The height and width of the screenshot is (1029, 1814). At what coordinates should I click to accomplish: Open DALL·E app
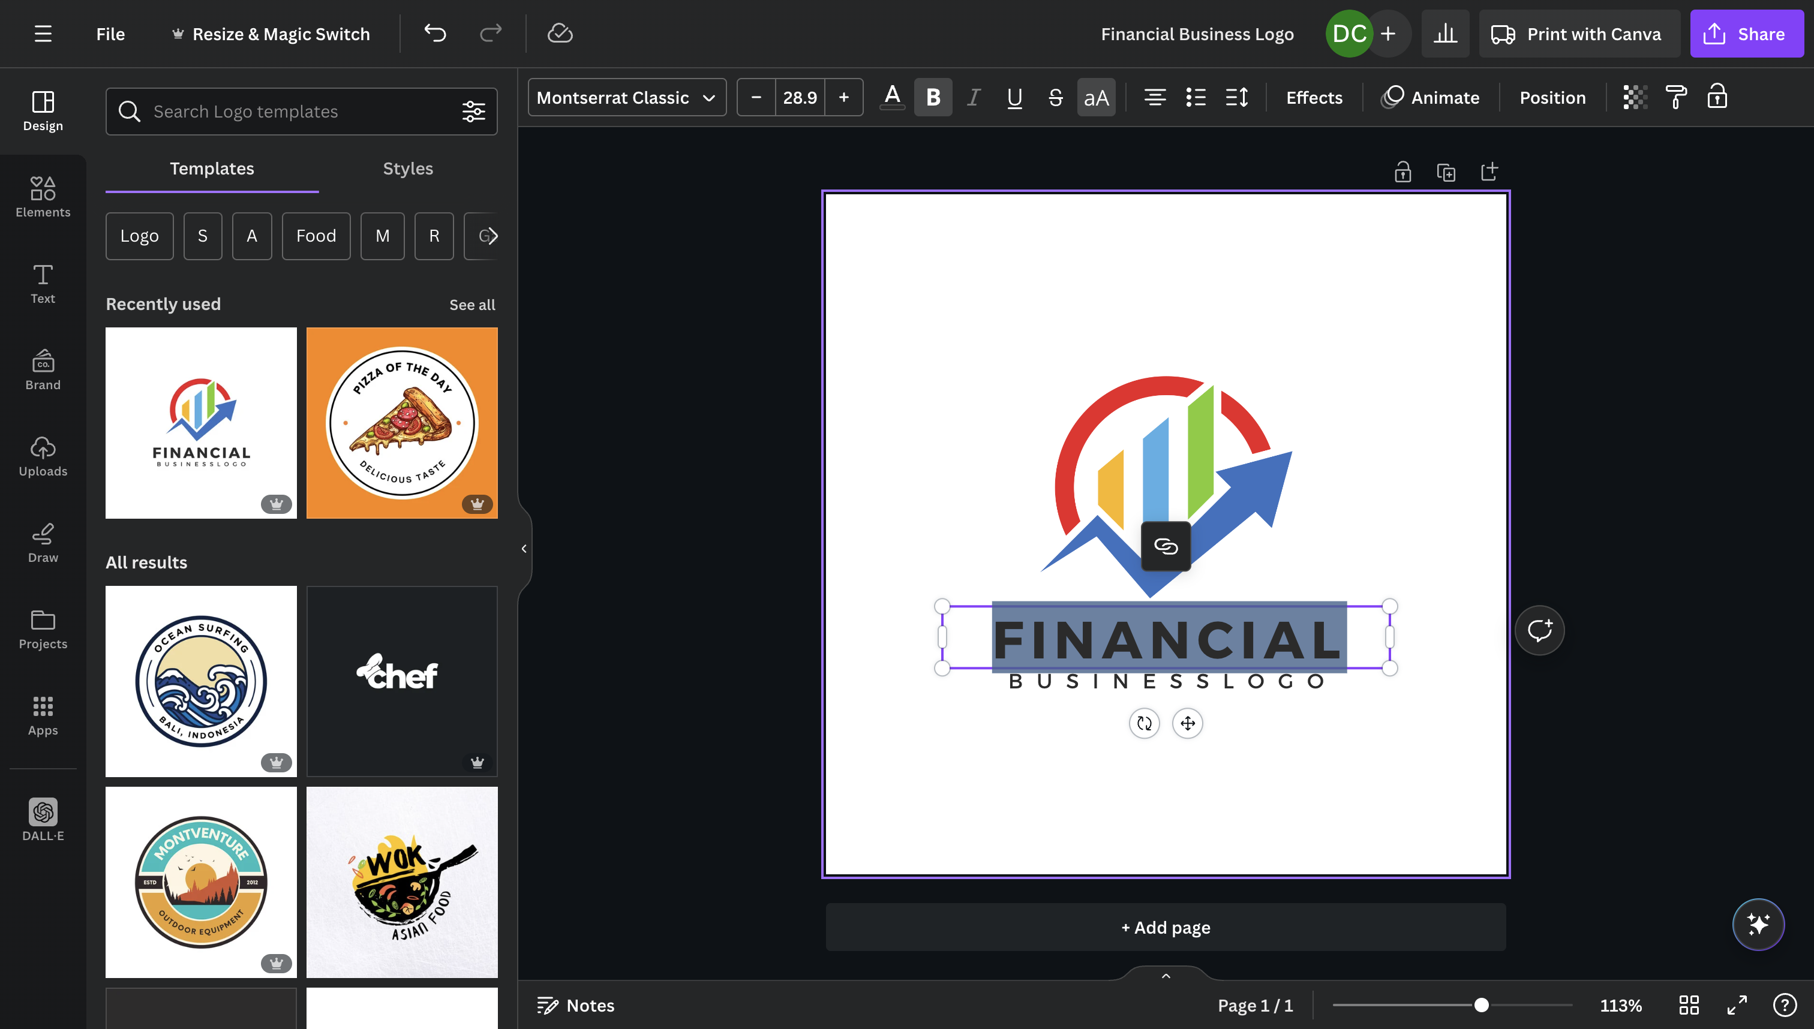[43, 819]
